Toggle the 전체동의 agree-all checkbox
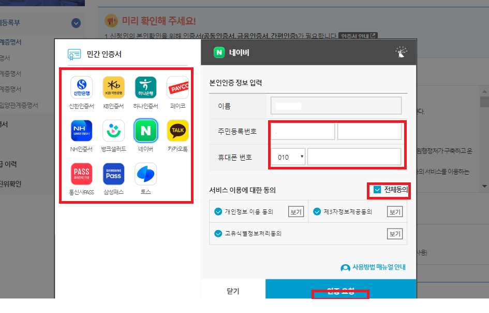The image size is (489, 313). (x=377, y=190)
